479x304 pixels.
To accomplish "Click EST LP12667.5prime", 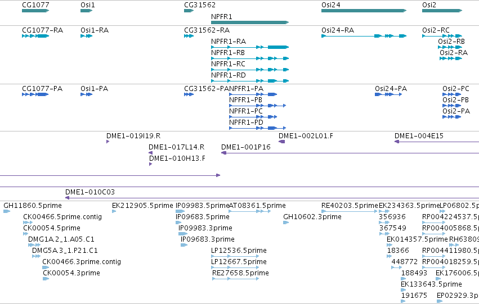I will 235,267.
